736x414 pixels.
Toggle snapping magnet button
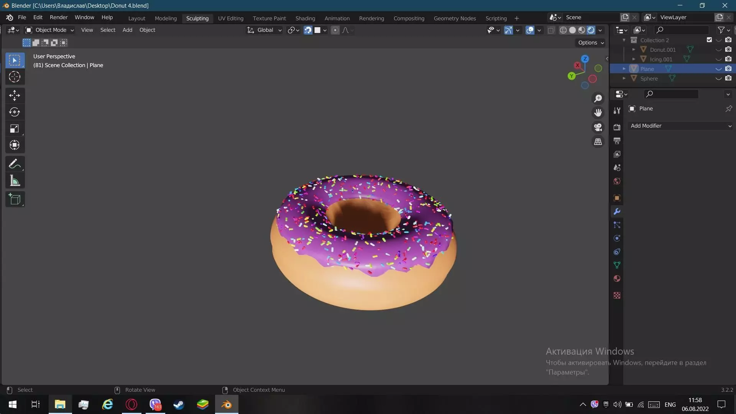click(308, 30)
